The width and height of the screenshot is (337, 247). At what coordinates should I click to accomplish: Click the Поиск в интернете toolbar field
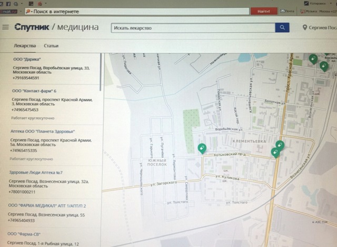tap(137, 12)
